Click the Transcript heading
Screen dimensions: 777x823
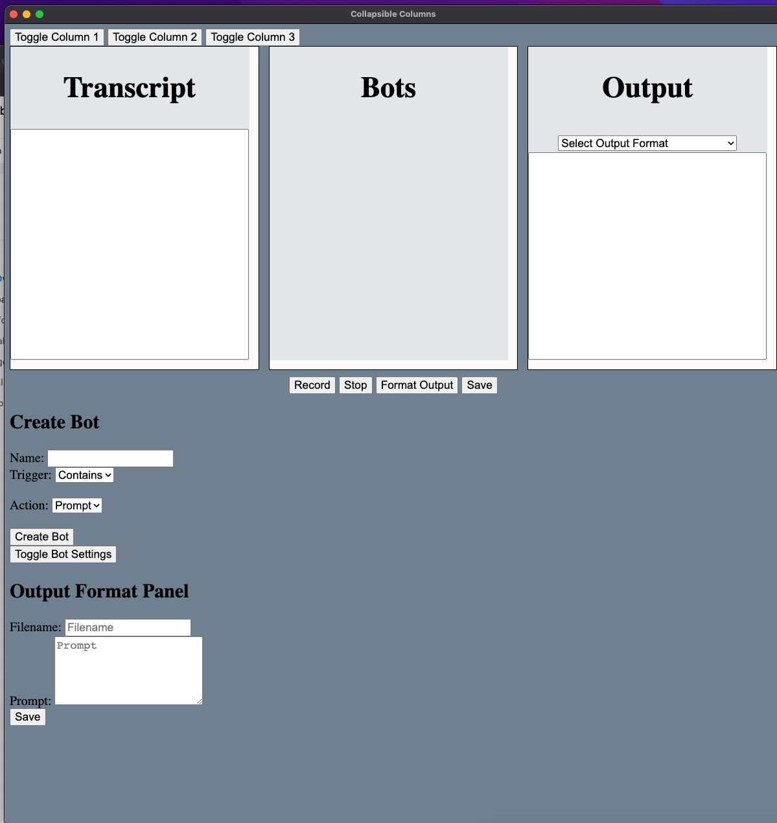point(130,87)
